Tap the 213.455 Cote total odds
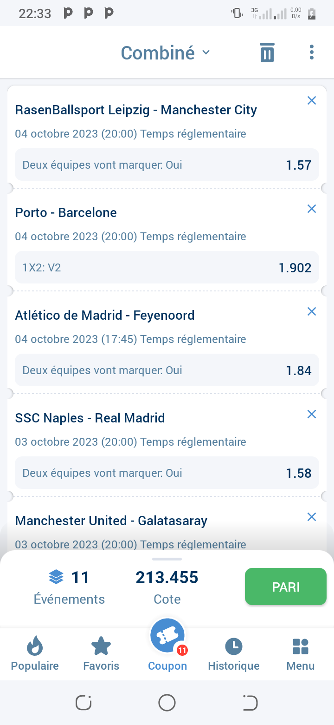 167,578
